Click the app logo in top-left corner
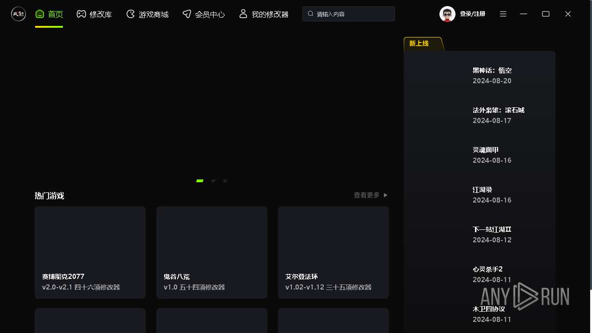This screenshot has width=592, height=333. click(x=18, y=14)
